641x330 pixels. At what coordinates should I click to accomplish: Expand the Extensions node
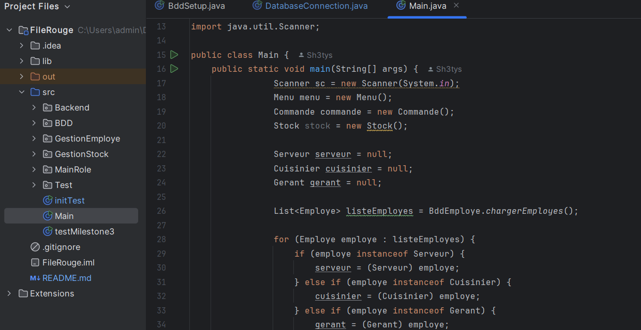tap(9, 293)
